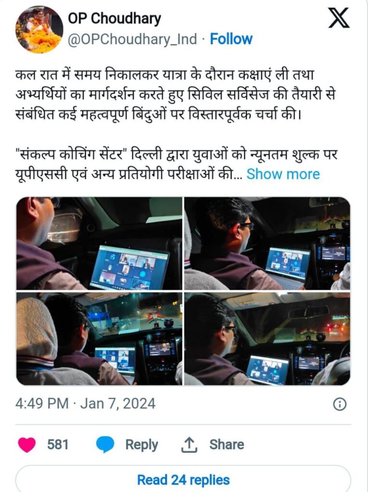Open OP Choudhary's profile avatar

(39, 29)
